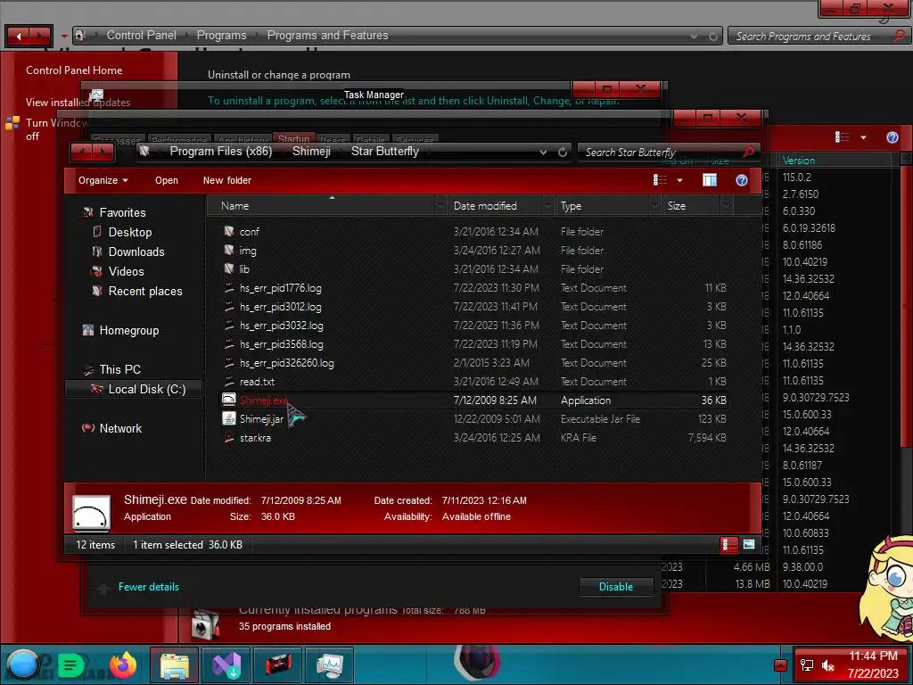
Task: Click New folder in the Explorer toolbar
Action: point(227,180)
